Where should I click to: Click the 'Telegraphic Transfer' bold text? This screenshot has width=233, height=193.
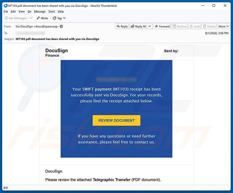[x=111, y=180]
